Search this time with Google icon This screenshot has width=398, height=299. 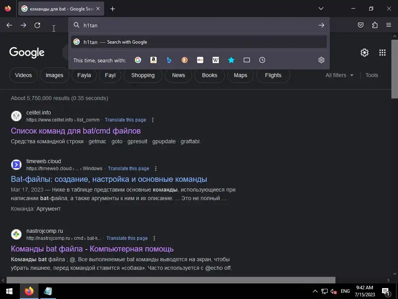tap(138, 60)
